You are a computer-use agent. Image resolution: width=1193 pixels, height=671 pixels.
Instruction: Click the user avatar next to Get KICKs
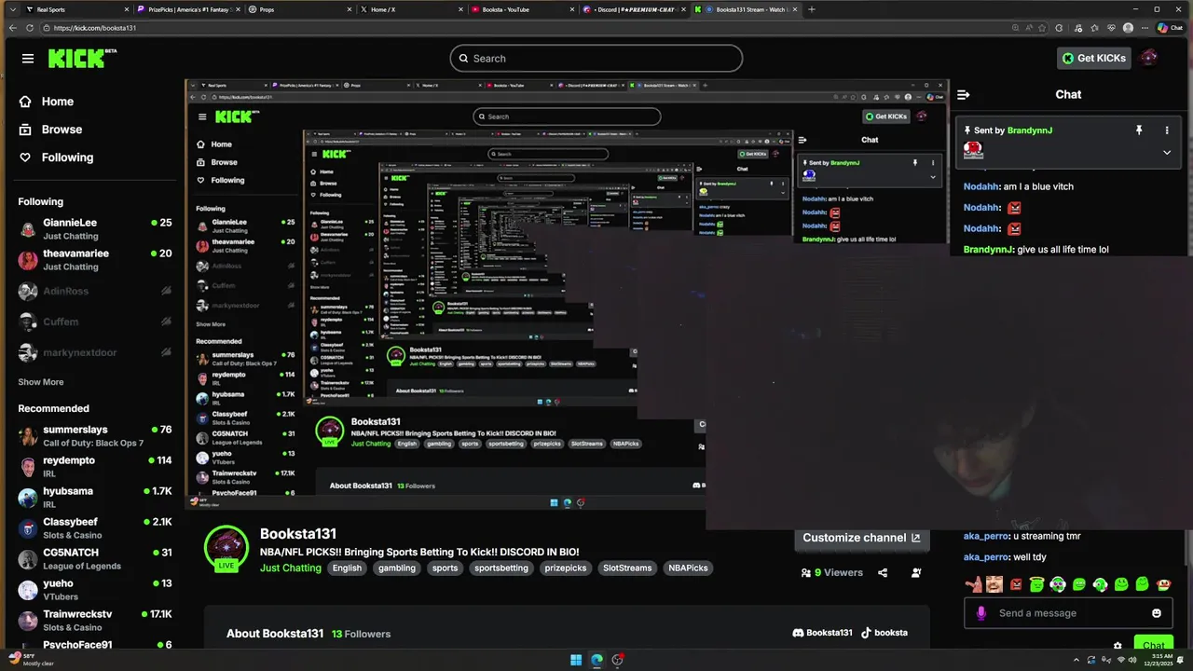[1149, 58]
